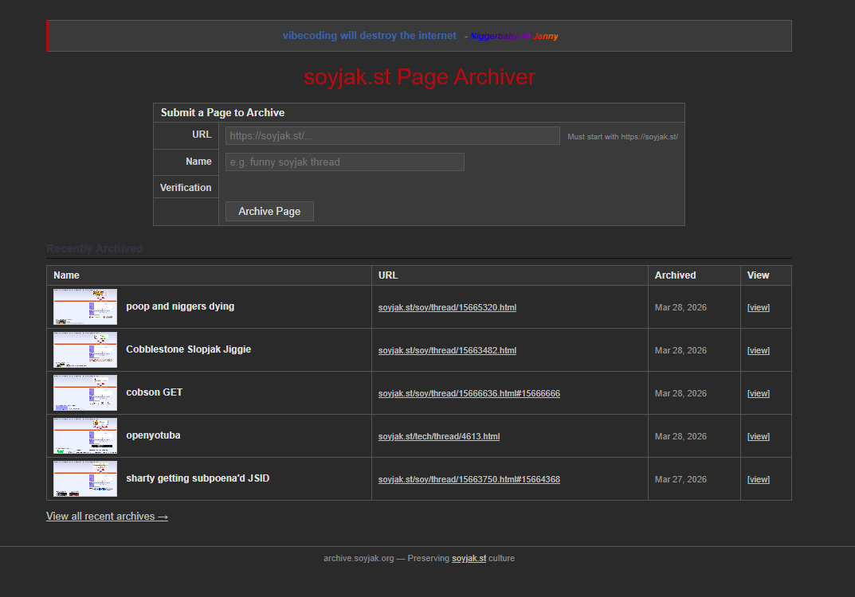Click the soyjak.st link in the footer
Viewport: 855px width, 597px height.
click(469, 559)
